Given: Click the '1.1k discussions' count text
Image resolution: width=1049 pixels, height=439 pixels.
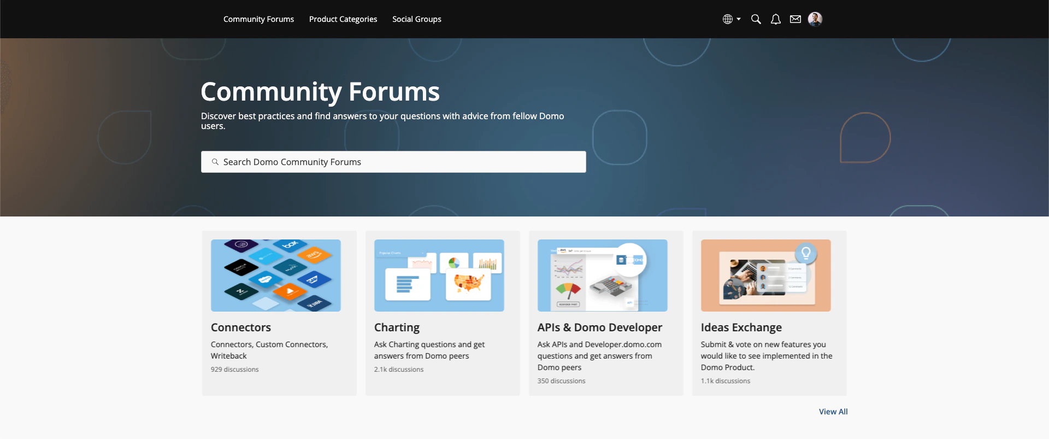Looking at the screenshot, I should (726, 381).
